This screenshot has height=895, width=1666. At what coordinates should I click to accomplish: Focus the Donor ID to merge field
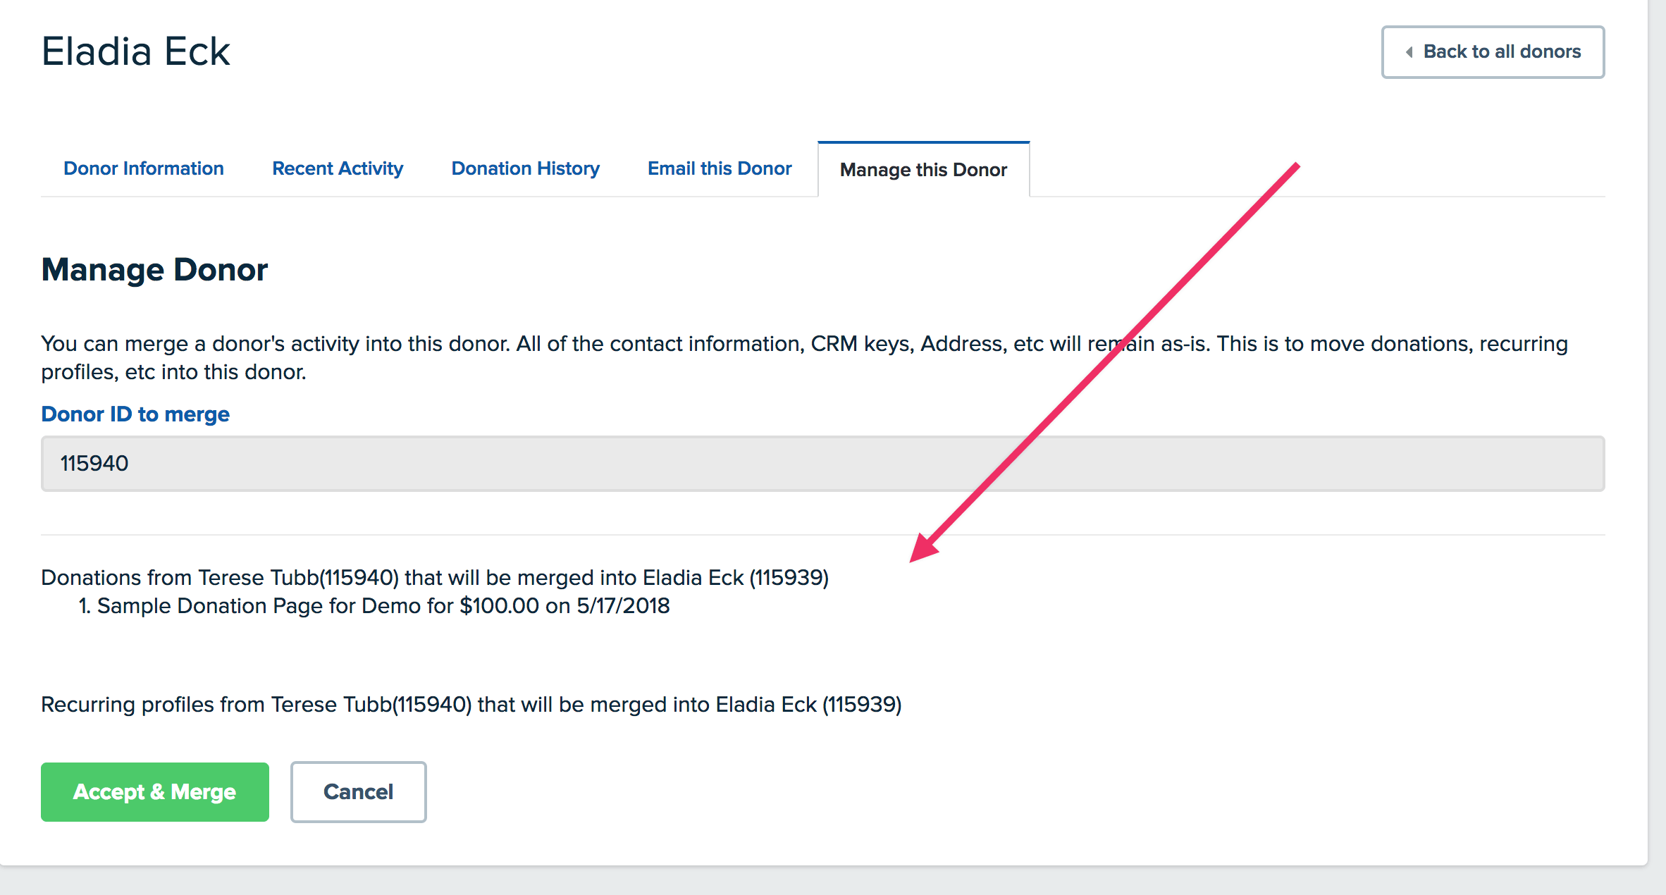coord(822,464)
